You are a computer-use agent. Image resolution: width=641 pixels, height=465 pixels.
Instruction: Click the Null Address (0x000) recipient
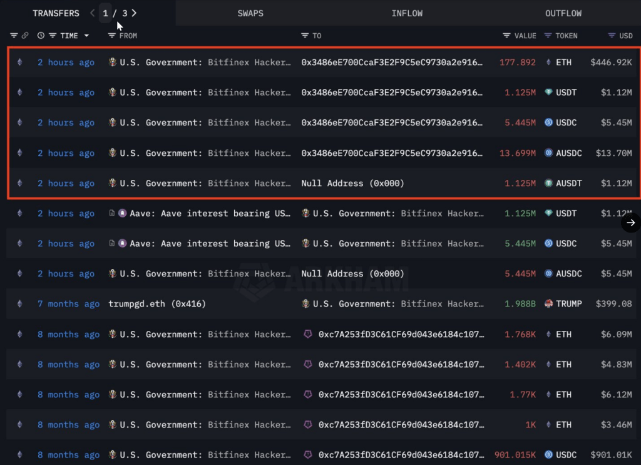click(354, 183)
